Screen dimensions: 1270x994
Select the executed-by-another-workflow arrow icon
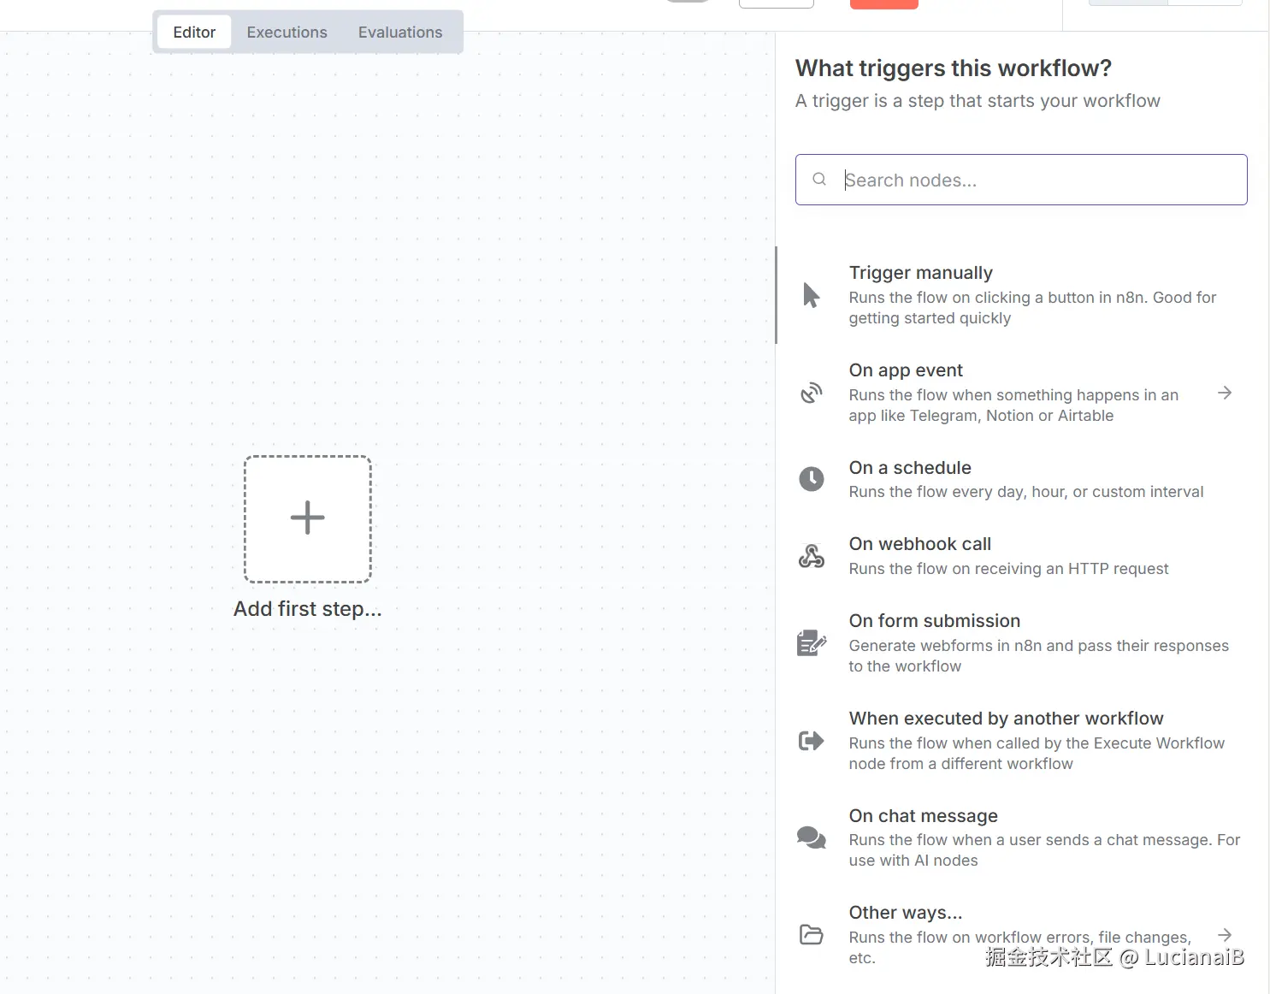tap(811, 741)
